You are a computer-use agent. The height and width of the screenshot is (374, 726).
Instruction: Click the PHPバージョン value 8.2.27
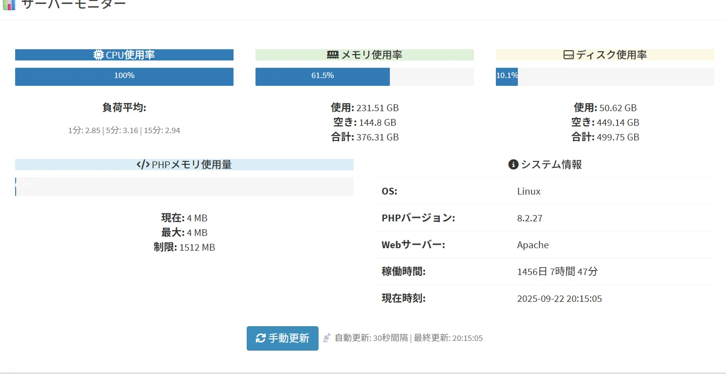[x=530, y=218]
